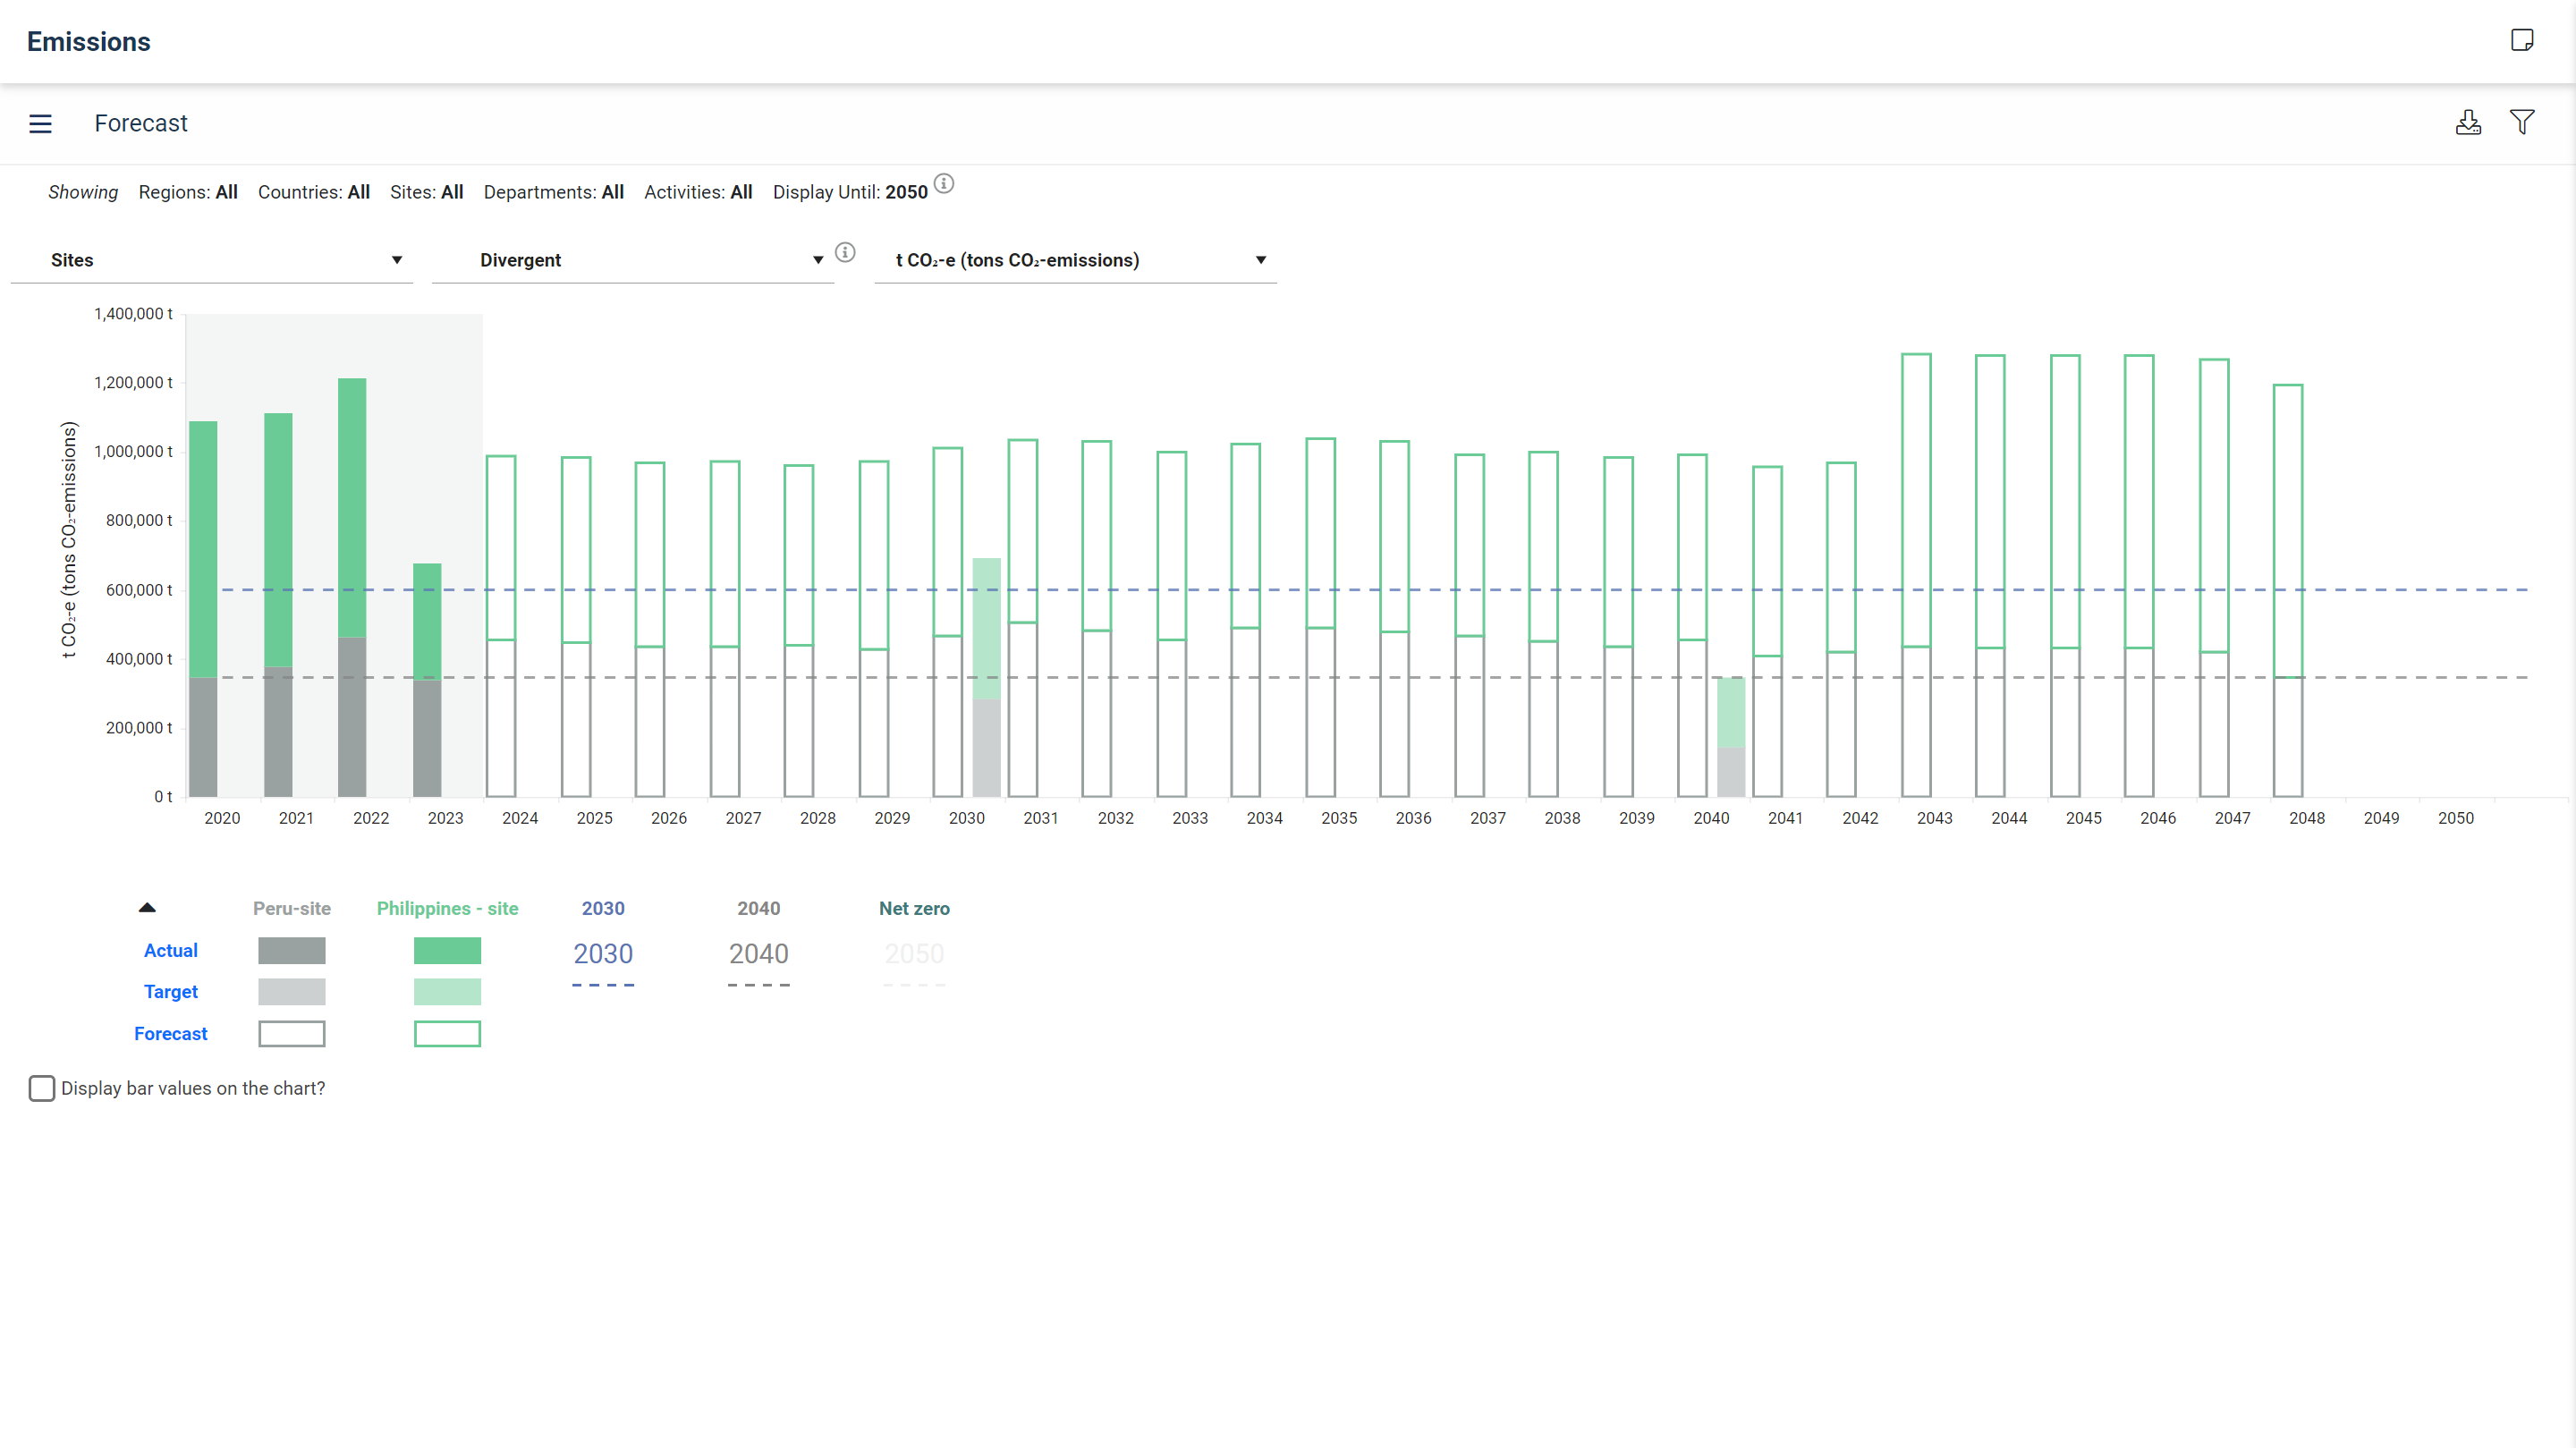Screen dimensions: 2576x1448
Task: Click info icon next to Divergent
Action: (845, 253)
